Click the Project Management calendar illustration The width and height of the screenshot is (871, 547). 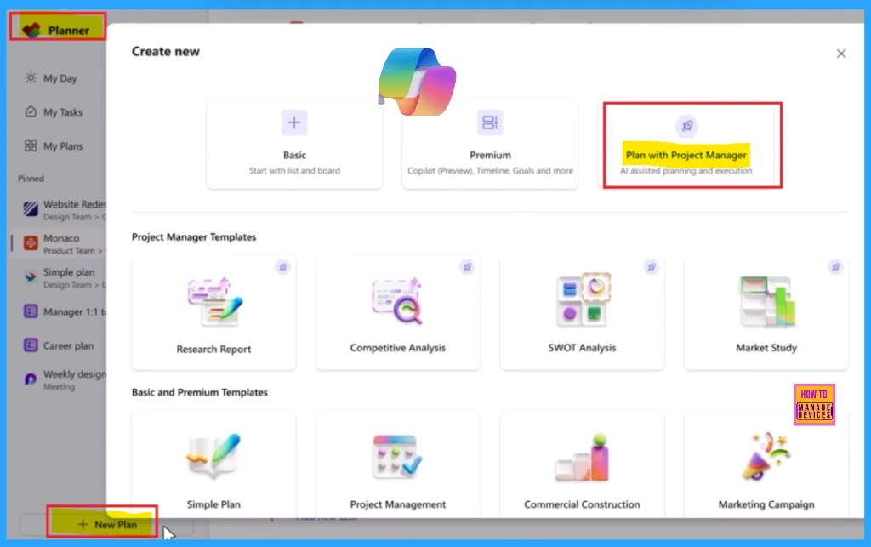[x=398, y=457]
